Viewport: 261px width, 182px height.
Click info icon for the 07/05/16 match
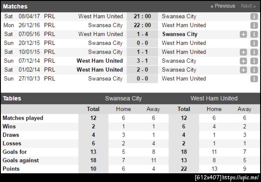pyautogui.click(x=254, y=34)
